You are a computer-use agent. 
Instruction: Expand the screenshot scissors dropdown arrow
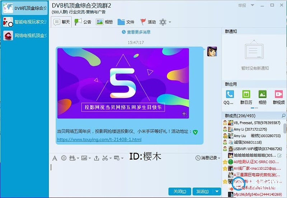(x=110, y=158)
